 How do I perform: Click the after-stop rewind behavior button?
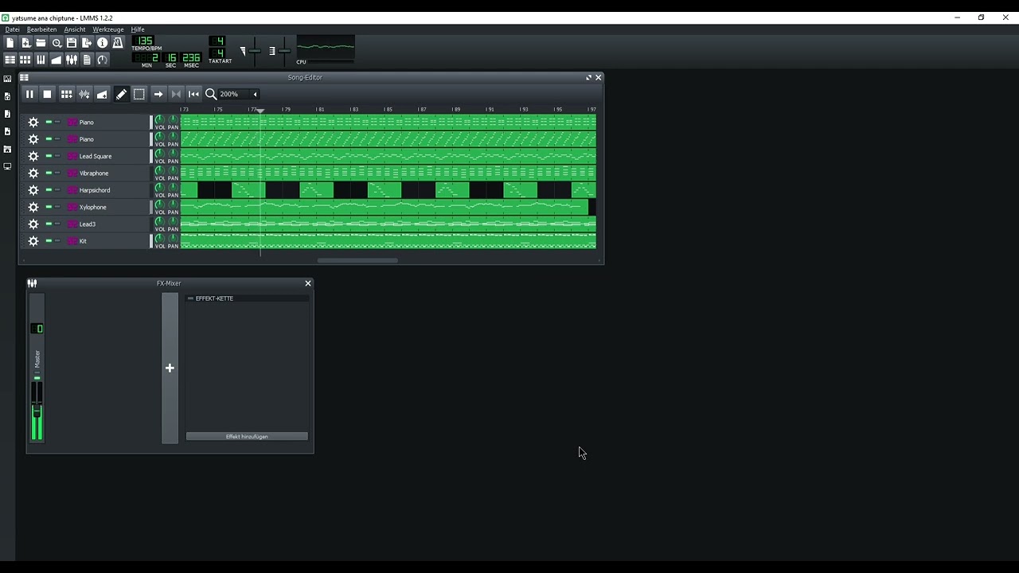coord(193,94)
